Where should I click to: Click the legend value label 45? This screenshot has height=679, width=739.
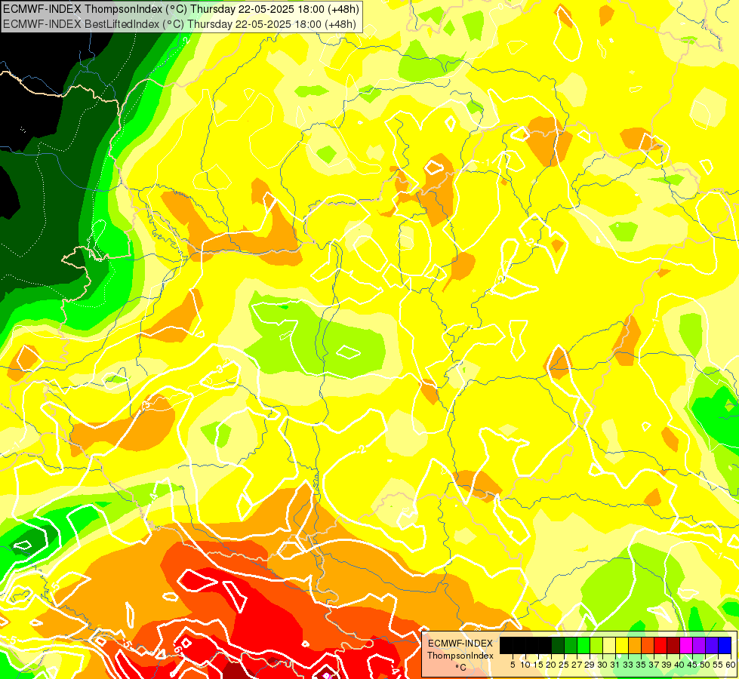(693, 665)
